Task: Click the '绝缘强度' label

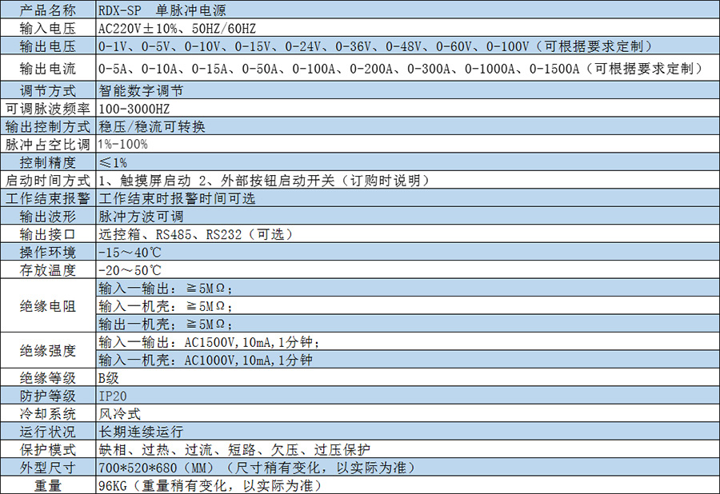Action: point(48,351)
